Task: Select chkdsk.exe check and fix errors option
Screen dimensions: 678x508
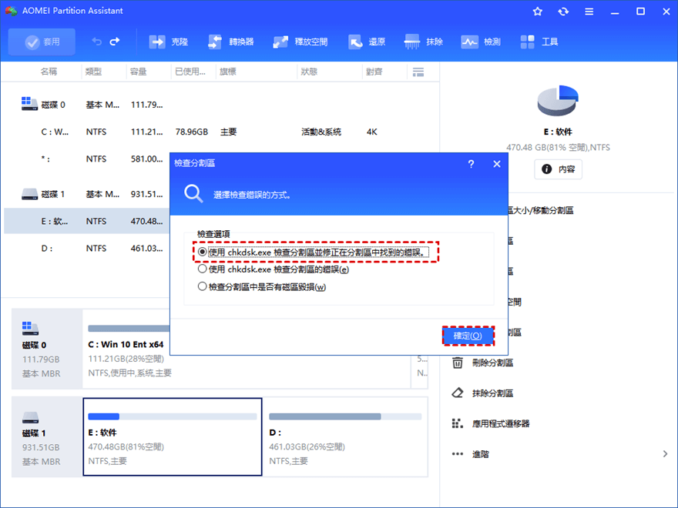Action: [314, 252]
